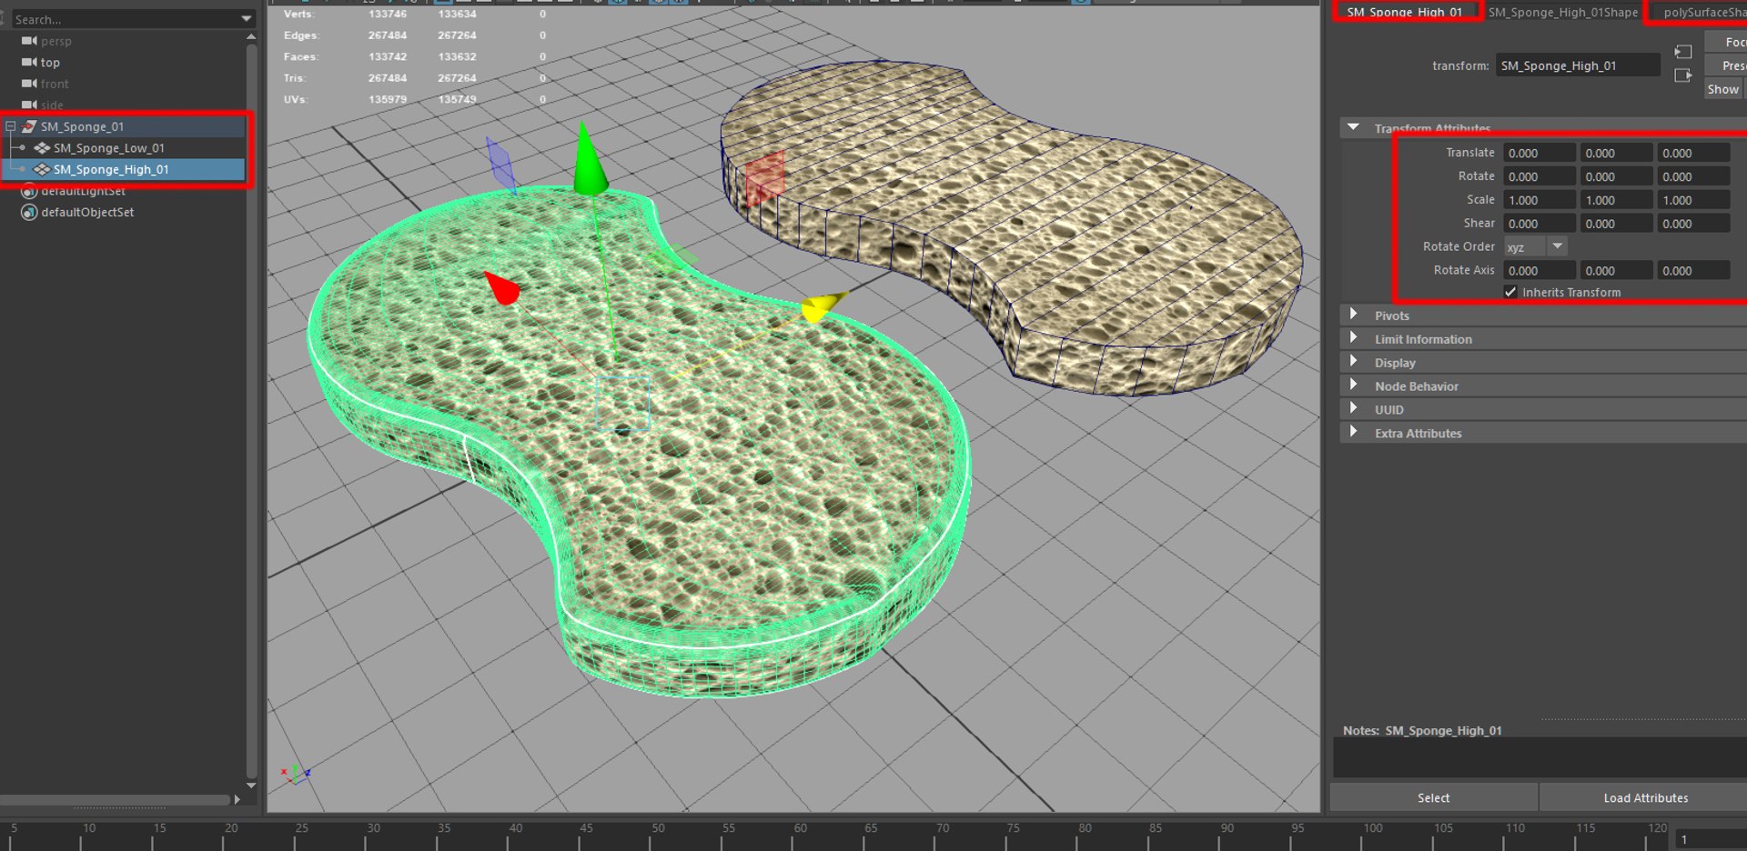This screenshot has height=851, width=1747.
Task: Select the persp camera in outliner
Action: (x=56, y=41)
